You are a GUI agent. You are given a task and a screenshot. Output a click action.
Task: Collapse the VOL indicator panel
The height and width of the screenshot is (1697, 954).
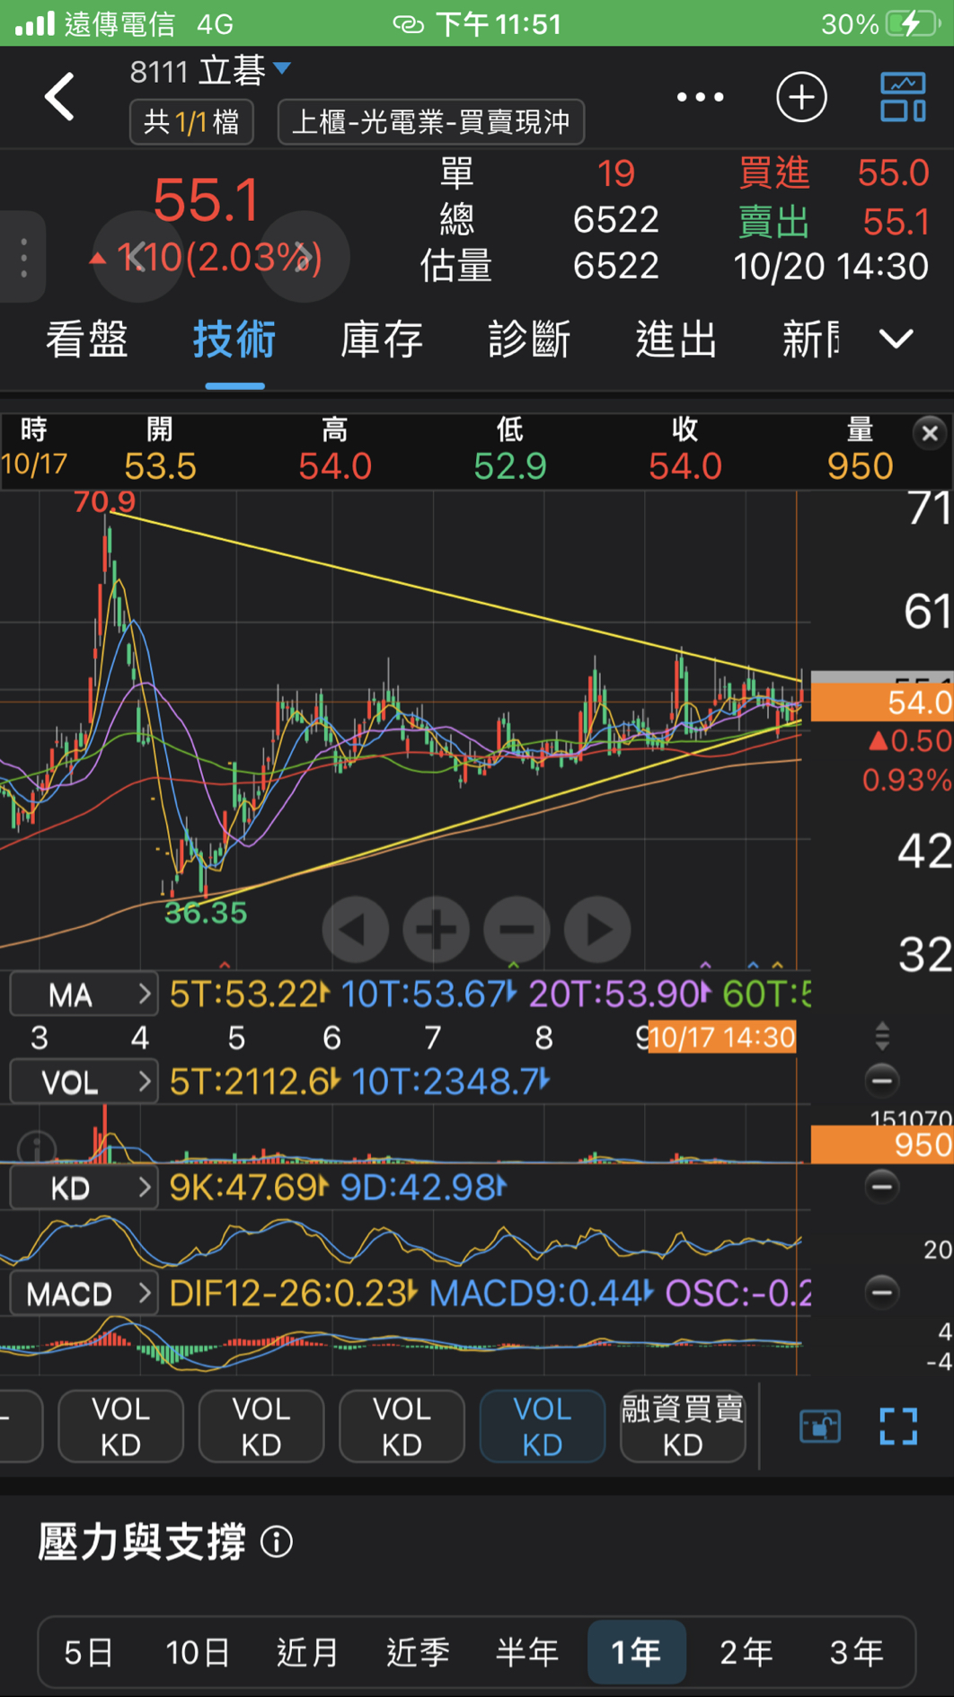(881, 1081)
